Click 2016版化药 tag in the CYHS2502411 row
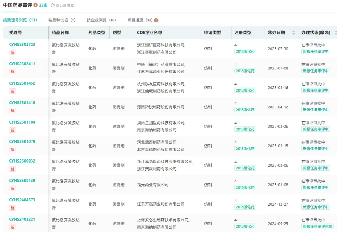 (245, 71)
